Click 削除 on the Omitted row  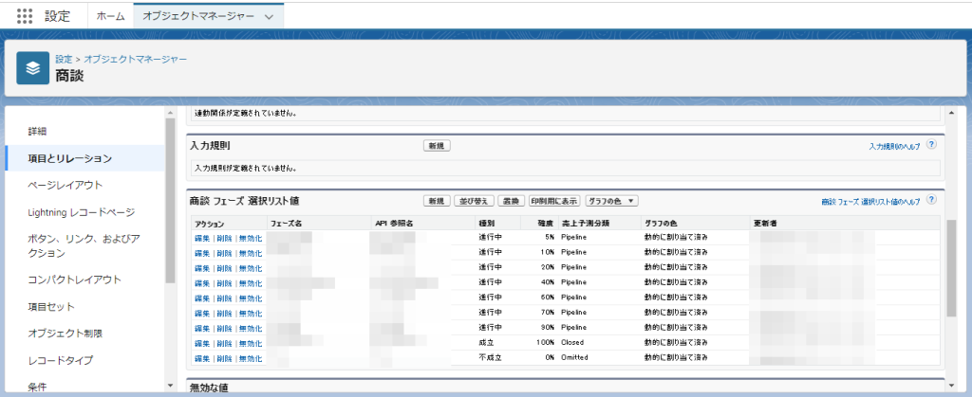226,358
